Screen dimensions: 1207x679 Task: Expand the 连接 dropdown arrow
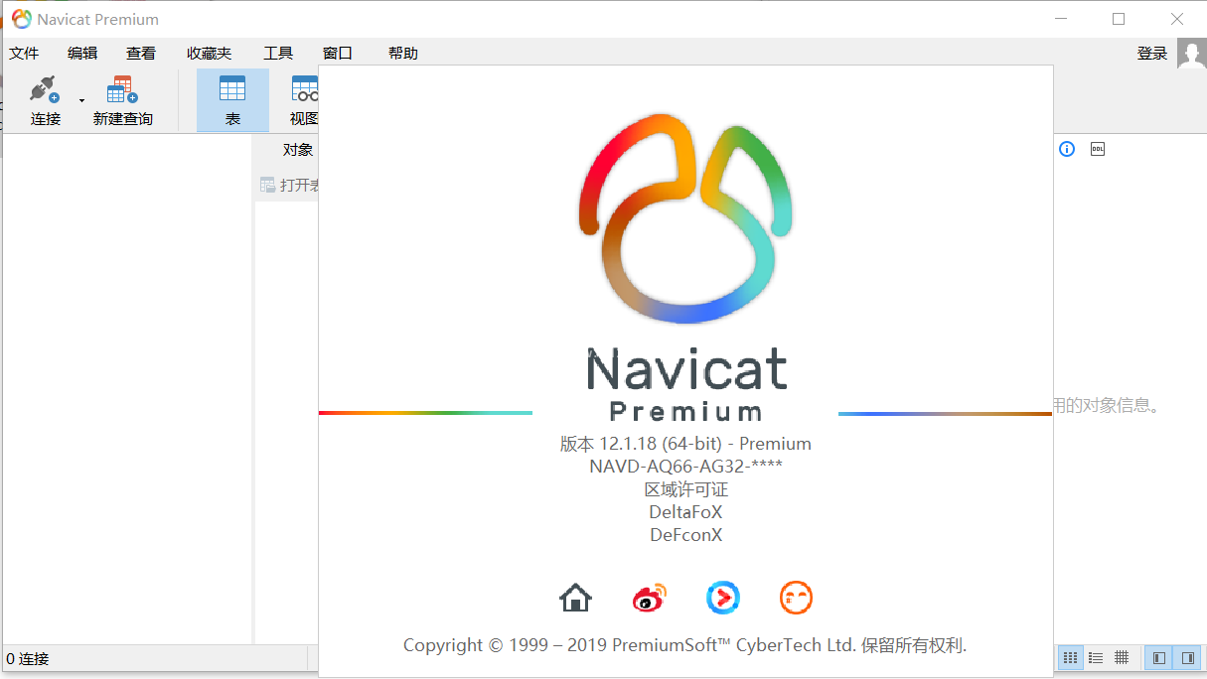coord(81,100)
